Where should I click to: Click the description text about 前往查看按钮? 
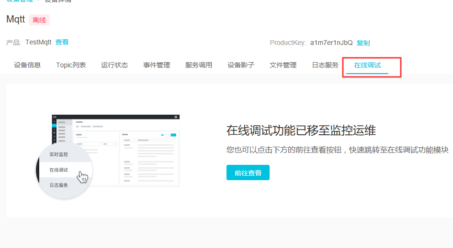click(x=338, y=150)
